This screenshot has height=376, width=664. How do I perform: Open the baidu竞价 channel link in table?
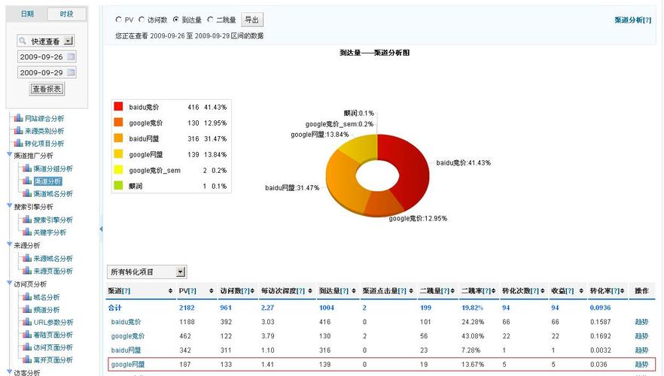point(126,322)
